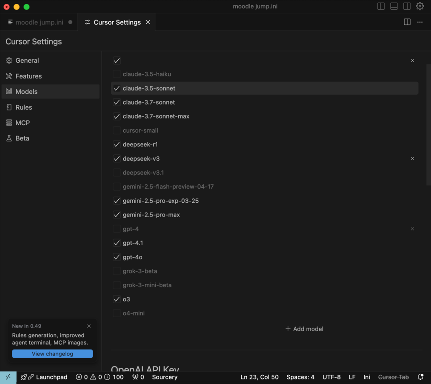431x384 pixels.
Task: Disable gemini-2.5-pro-max model
Action: tap(117, 215)
